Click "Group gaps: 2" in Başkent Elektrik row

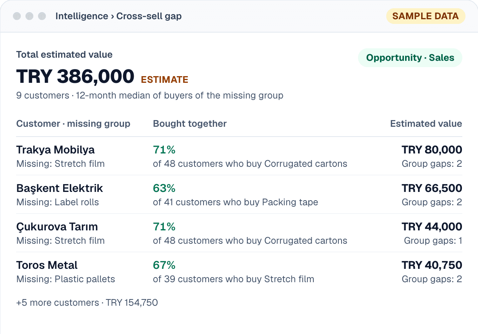click(432, 202)
